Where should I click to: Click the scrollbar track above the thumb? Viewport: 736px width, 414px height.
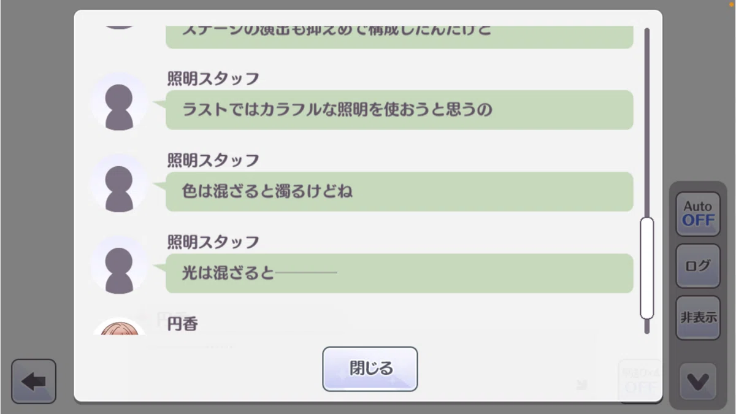(647, 123)
